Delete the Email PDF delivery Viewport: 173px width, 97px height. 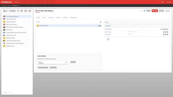167,34
